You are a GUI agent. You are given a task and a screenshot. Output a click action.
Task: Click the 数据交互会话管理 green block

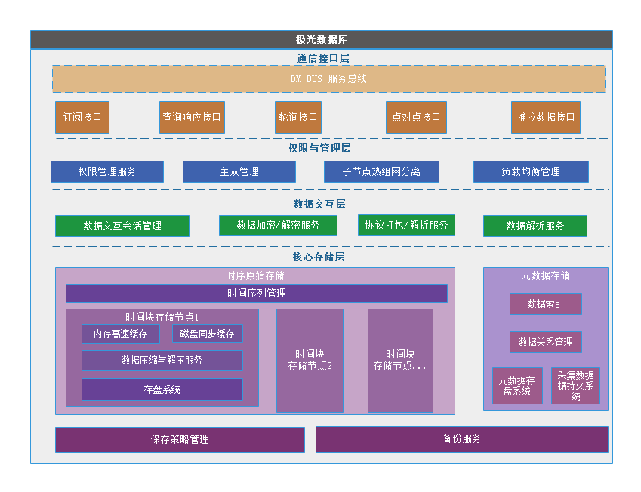point(122,226)
